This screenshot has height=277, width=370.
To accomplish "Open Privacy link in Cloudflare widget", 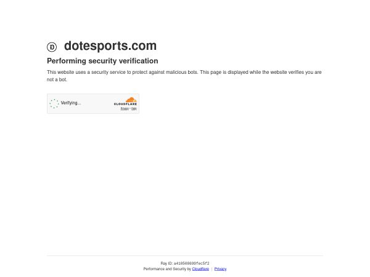I will (125, 108).
